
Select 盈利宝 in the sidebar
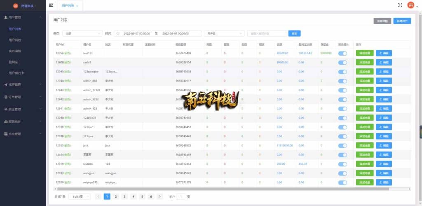point(14,62)
